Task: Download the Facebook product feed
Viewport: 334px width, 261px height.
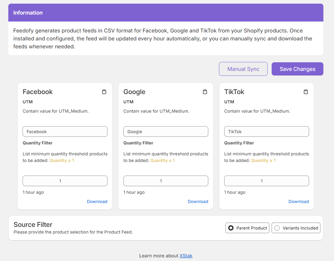Action: (97, 201)
